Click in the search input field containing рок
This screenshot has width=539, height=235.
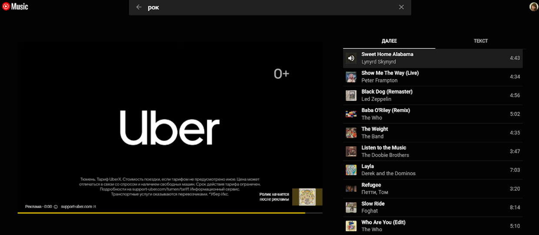pyautogui.click(x=269, y=7)
